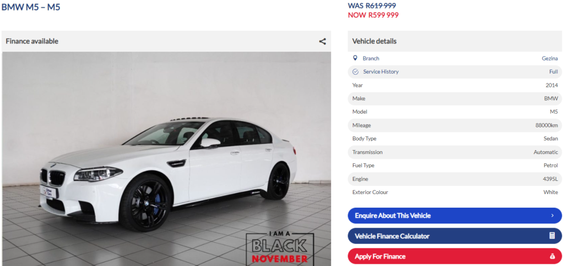Image resolution: width=564 pixels, height=266 pixels.
Task: Click the calculator icon on the finance calculator button
Action: click(552, 236)
